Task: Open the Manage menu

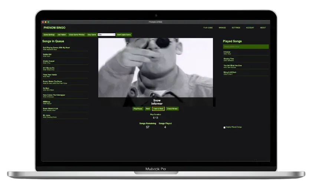Action: (x=222, y=28)
